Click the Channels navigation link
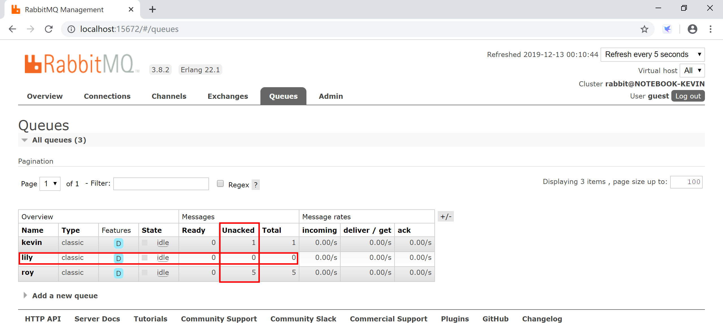Viewport: 723px width, 329px height. click(169, 96)
